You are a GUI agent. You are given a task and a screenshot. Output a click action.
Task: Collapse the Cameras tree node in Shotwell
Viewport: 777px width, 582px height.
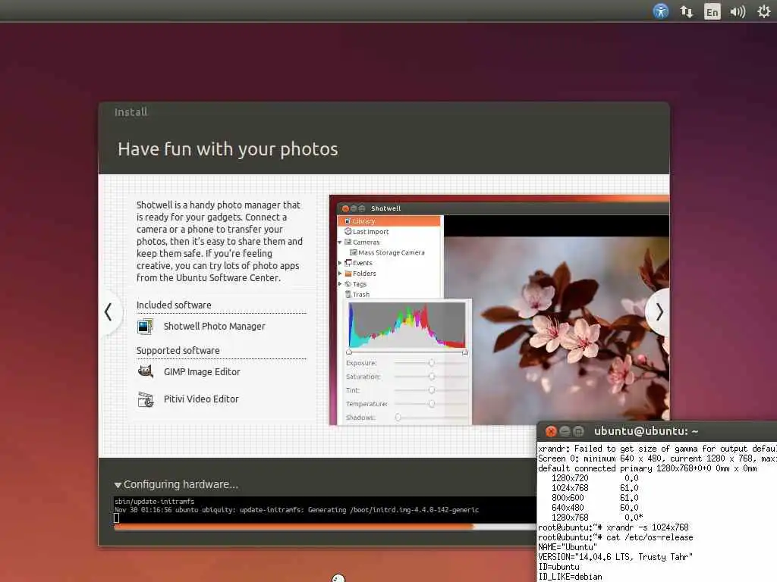click(340, 242)
